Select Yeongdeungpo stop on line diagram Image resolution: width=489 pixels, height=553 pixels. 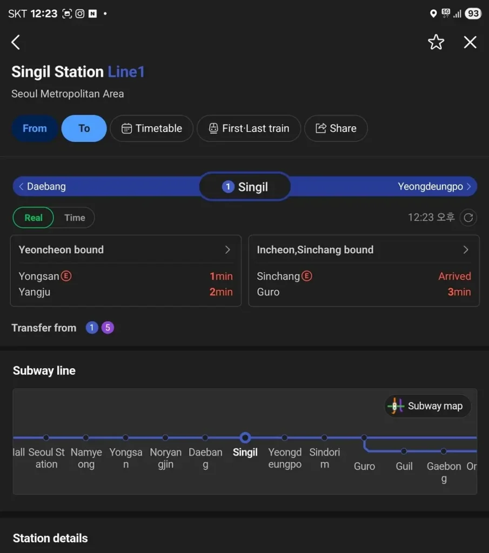pyautogui.click(x=284, y=437)
